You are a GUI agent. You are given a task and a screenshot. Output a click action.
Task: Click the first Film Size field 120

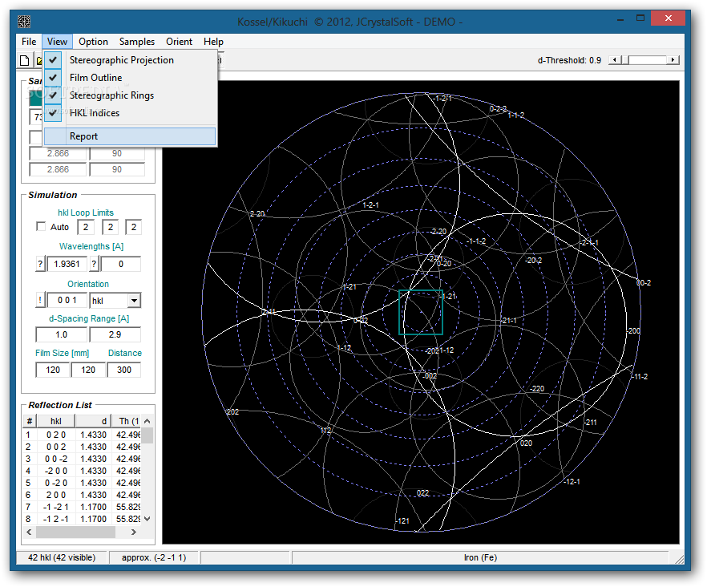(53, 370)
